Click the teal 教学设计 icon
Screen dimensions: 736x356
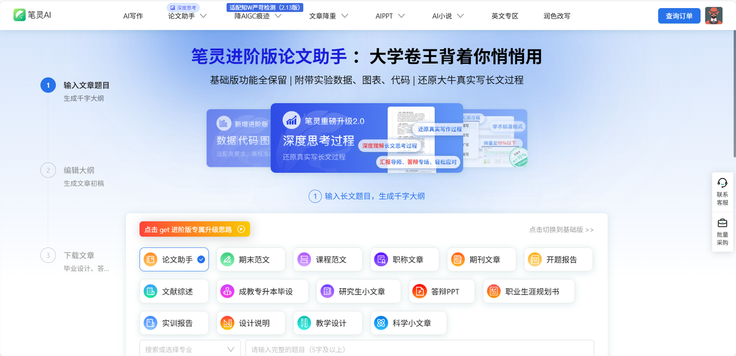click(304, 323)
